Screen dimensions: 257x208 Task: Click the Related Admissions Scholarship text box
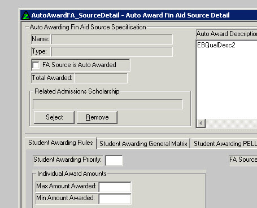[108, 104]
